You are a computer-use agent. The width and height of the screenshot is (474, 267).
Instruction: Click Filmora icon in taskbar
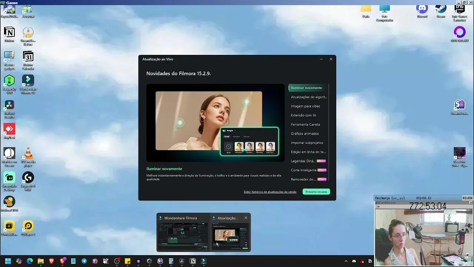[203, 261]
